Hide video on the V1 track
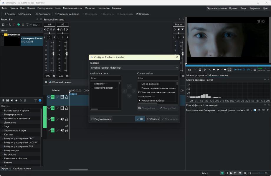 [62, 108]
